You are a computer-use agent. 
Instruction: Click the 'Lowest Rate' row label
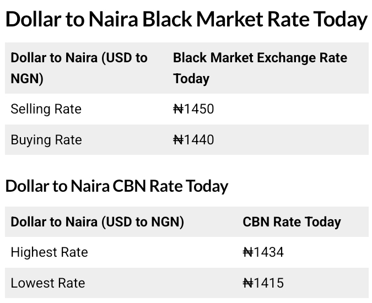coord(47,283)
